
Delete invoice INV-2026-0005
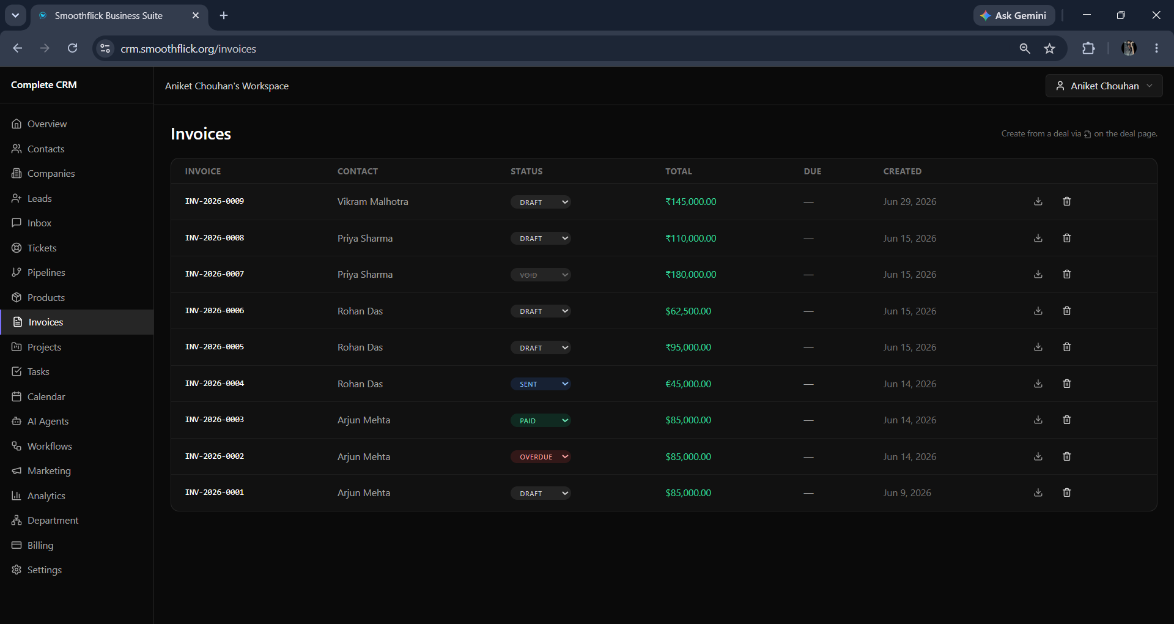click(1066, 347)
